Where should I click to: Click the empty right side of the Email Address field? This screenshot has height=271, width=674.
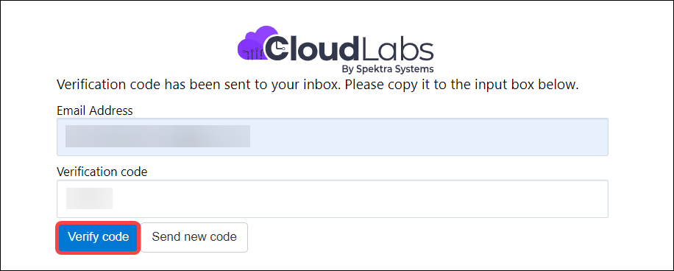coord(430,137)
